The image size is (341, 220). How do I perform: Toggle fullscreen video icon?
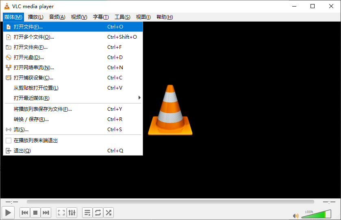(61, 213)
